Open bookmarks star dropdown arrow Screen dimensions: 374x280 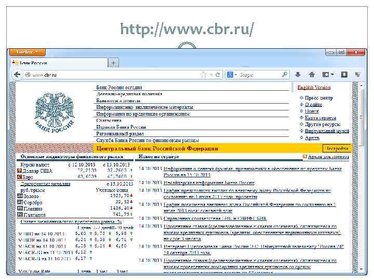[332, 75]
